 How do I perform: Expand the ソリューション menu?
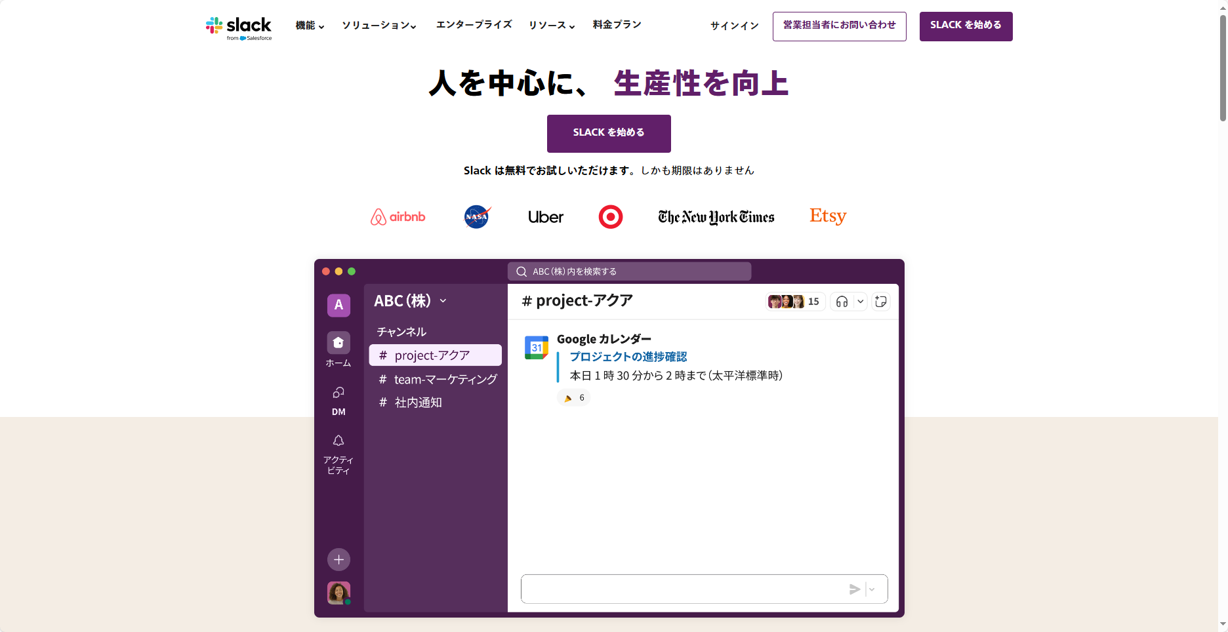tap(379, 26)
